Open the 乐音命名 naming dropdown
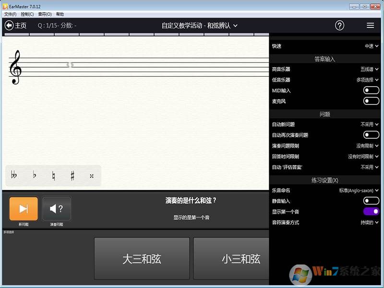Image resolution: width=384 pixels, height=288 pixels. (x=359, y=190)
